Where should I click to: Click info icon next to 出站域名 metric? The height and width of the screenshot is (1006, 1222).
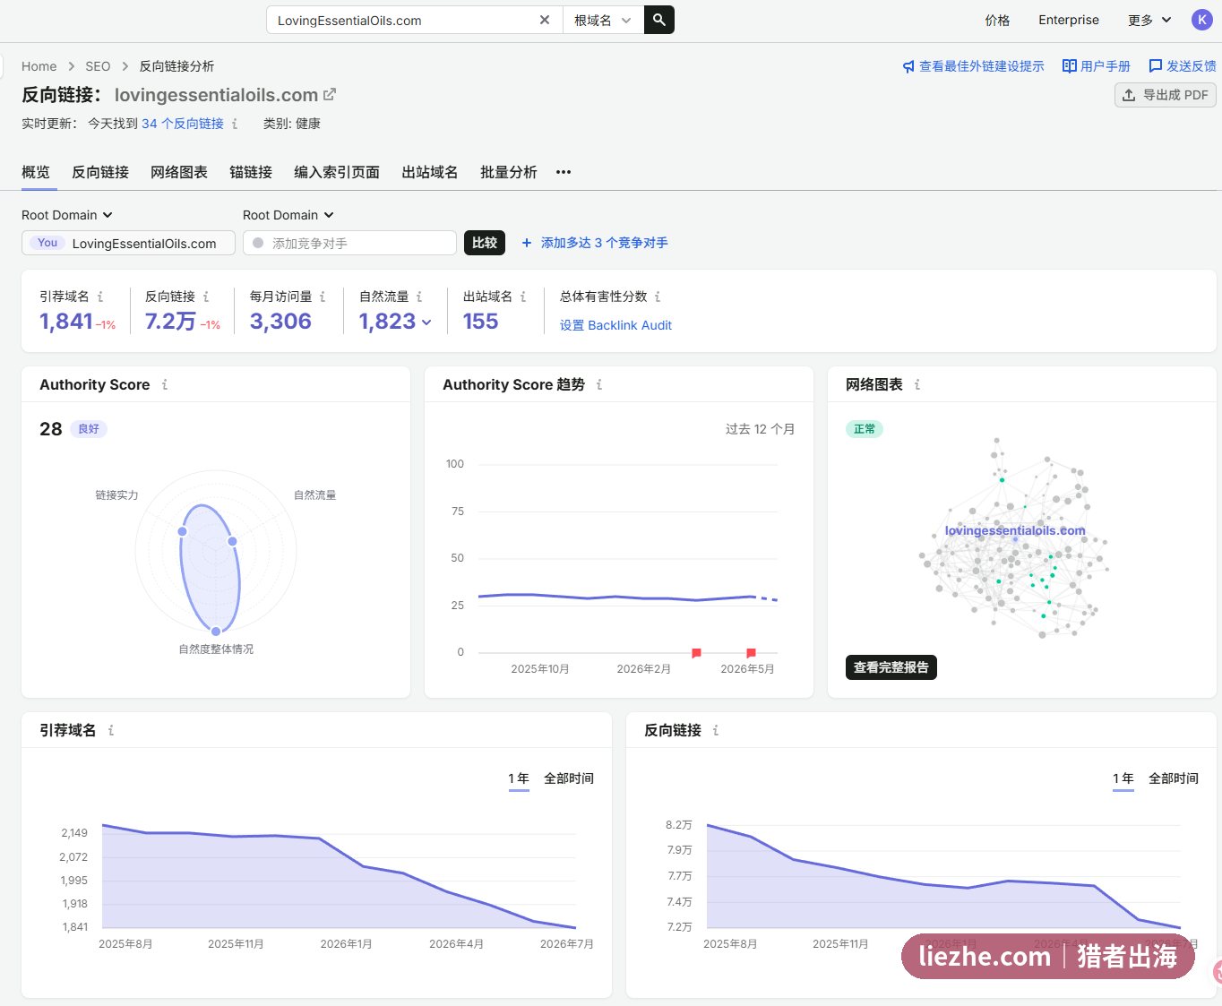point(523,297)
